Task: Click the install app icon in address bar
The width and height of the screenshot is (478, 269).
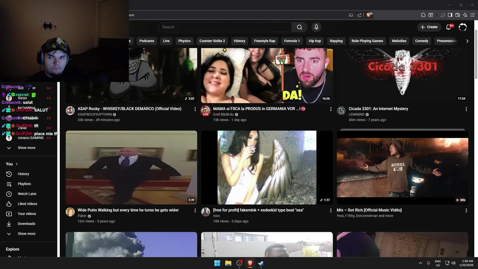Action: point(351,15)
